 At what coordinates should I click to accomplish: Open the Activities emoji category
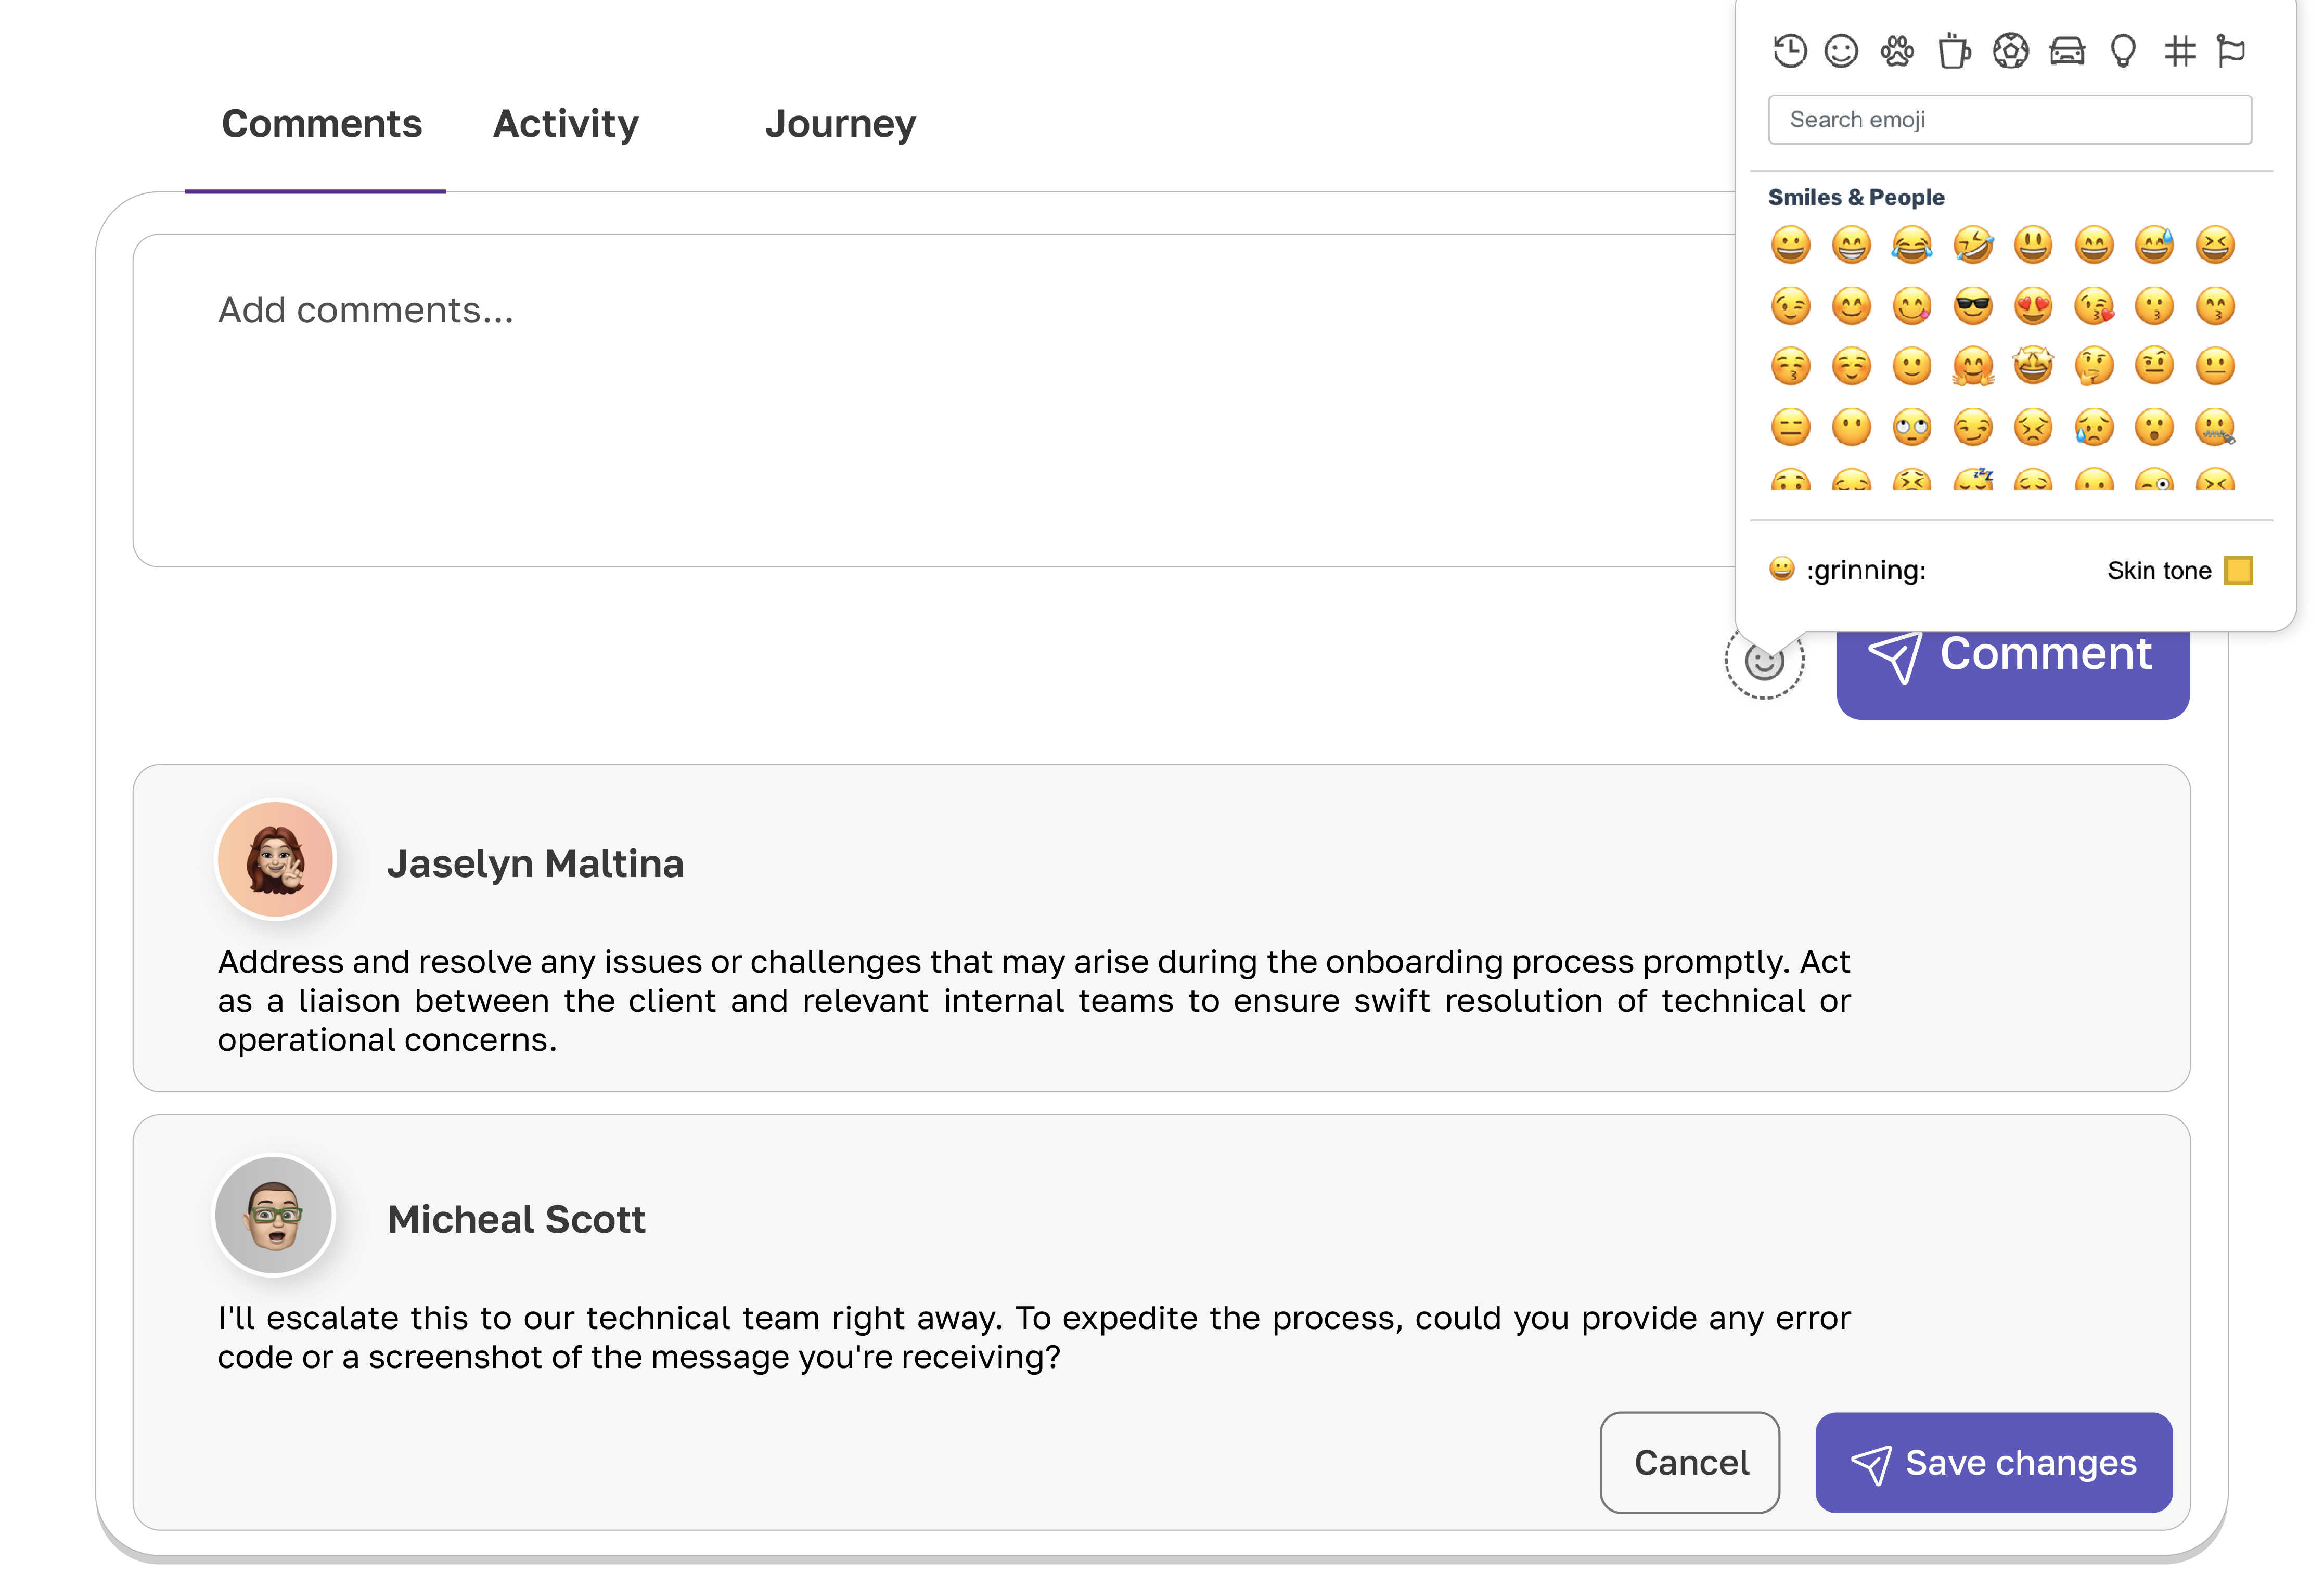pos(2012,50)
